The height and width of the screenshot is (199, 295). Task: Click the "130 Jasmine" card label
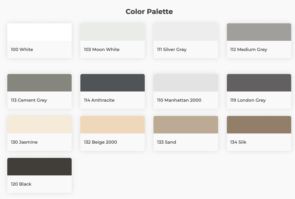point(24,142)
